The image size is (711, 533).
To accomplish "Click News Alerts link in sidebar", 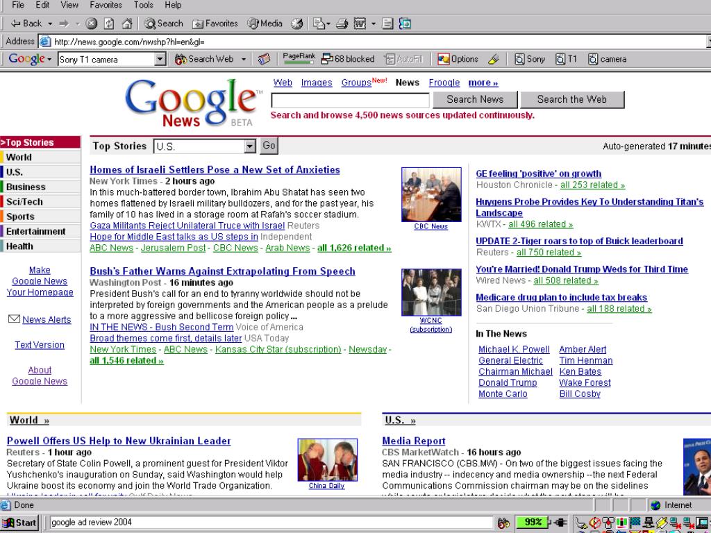I will (47, 319).
